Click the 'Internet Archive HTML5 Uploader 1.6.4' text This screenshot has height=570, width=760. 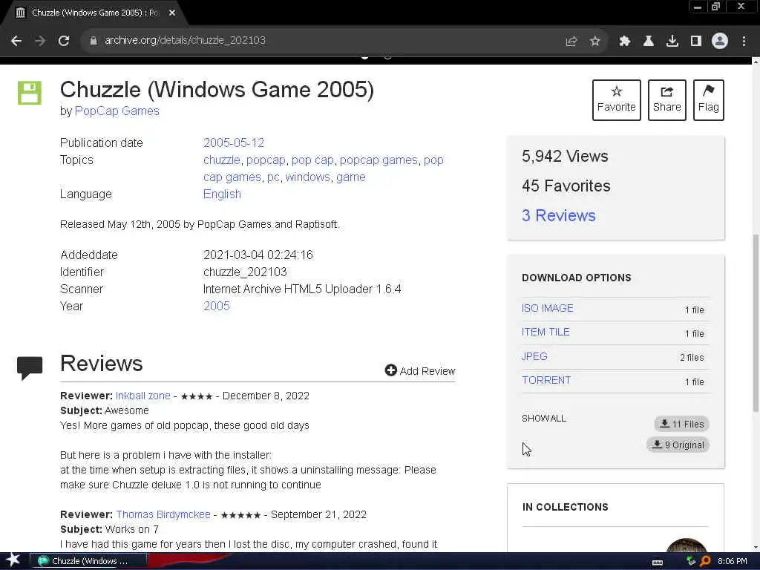[x=302, y=289]
